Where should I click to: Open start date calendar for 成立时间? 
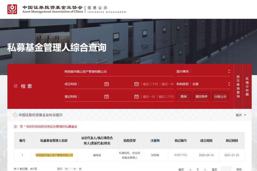[x=107, y=84]
